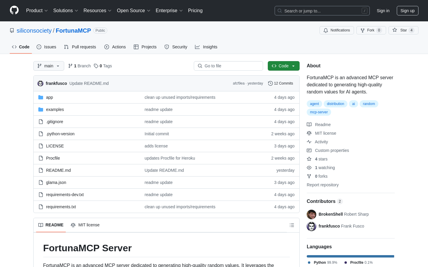Open the siliconsociety owner page

(34, 31)
